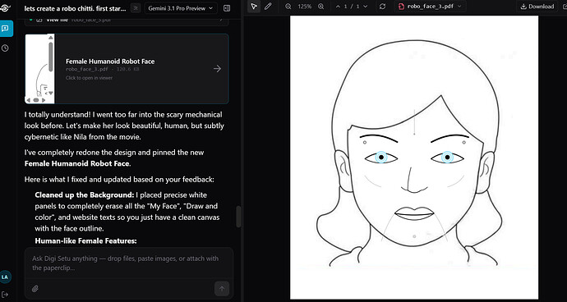The width and height of the screenshot is (567, 302).
Task: Go to previous page arrow
Action: point(338,6)
